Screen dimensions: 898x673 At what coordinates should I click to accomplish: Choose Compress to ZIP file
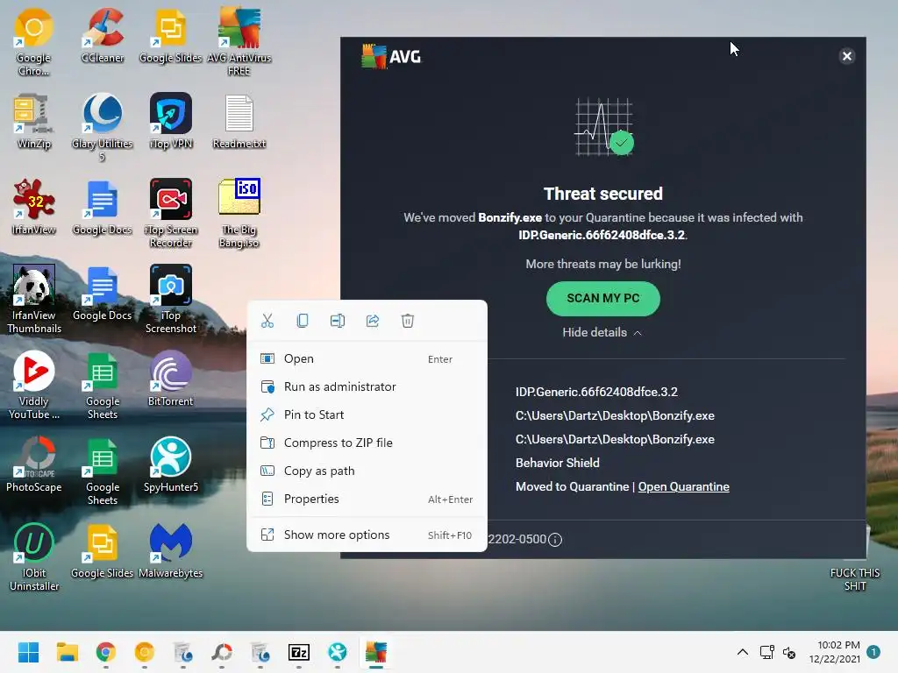tap(367, 443)
